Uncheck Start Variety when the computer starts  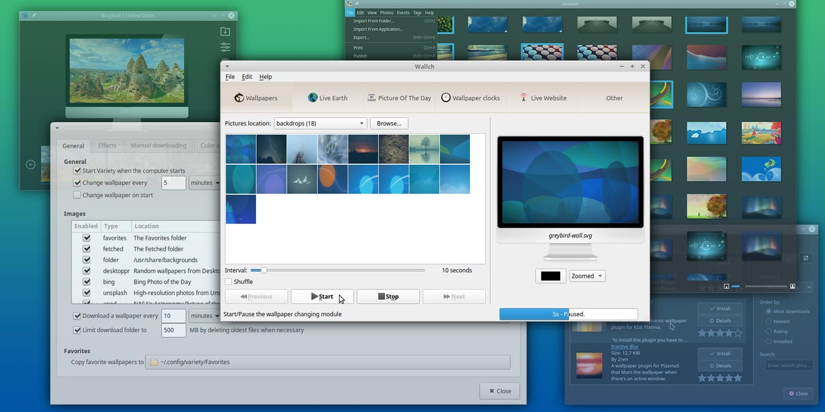[x=77, y=171]
